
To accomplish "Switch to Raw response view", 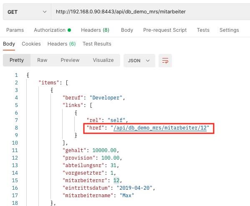I will pyautogui.click(x=42, y=60).
